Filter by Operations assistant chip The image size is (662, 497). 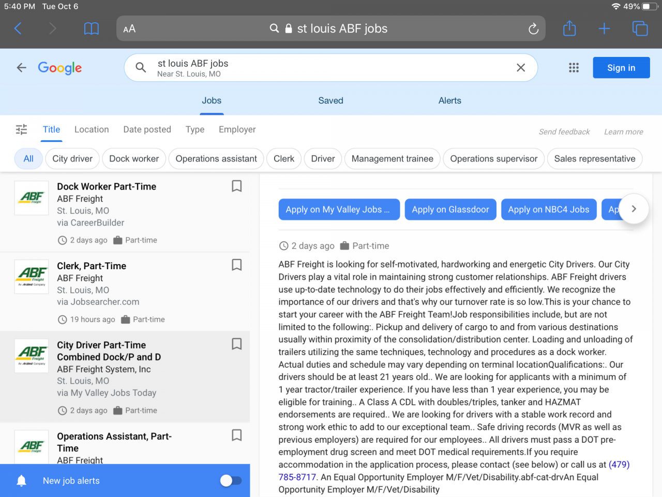(x=216, y=158)
